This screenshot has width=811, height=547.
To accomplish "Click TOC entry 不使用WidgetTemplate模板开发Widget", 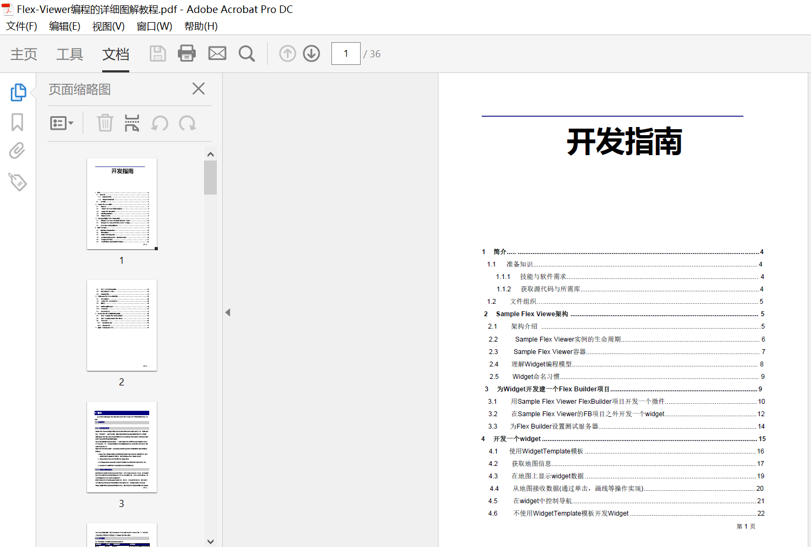I will (626, 513).
